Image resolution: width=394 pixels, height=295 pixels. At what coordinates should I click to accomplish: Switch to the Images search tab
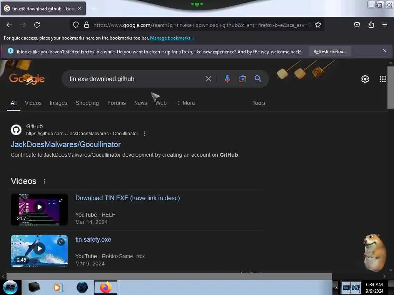pyautogui.click(x=58, y=103)
